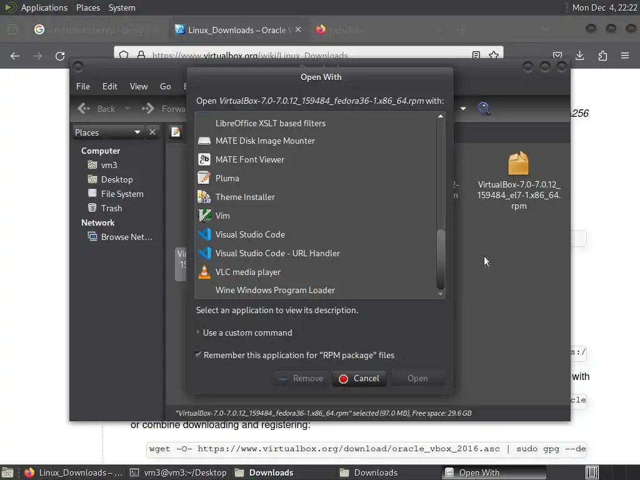Open the Go menu in file manager
The height and width of the screenshot is (480, 640).
click(x=165, y=86)
